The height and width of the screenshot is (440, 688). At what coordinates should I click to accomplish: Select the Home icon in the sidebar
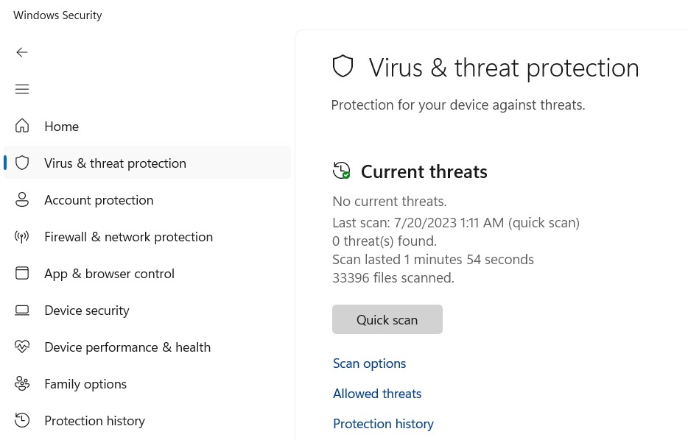(22, 126)
